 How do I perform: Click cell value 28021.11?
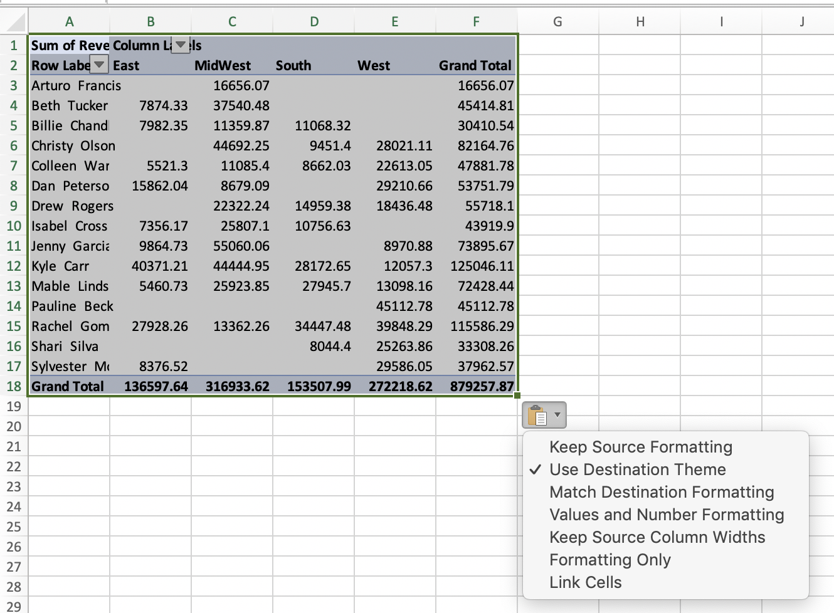tap(395, 145)
